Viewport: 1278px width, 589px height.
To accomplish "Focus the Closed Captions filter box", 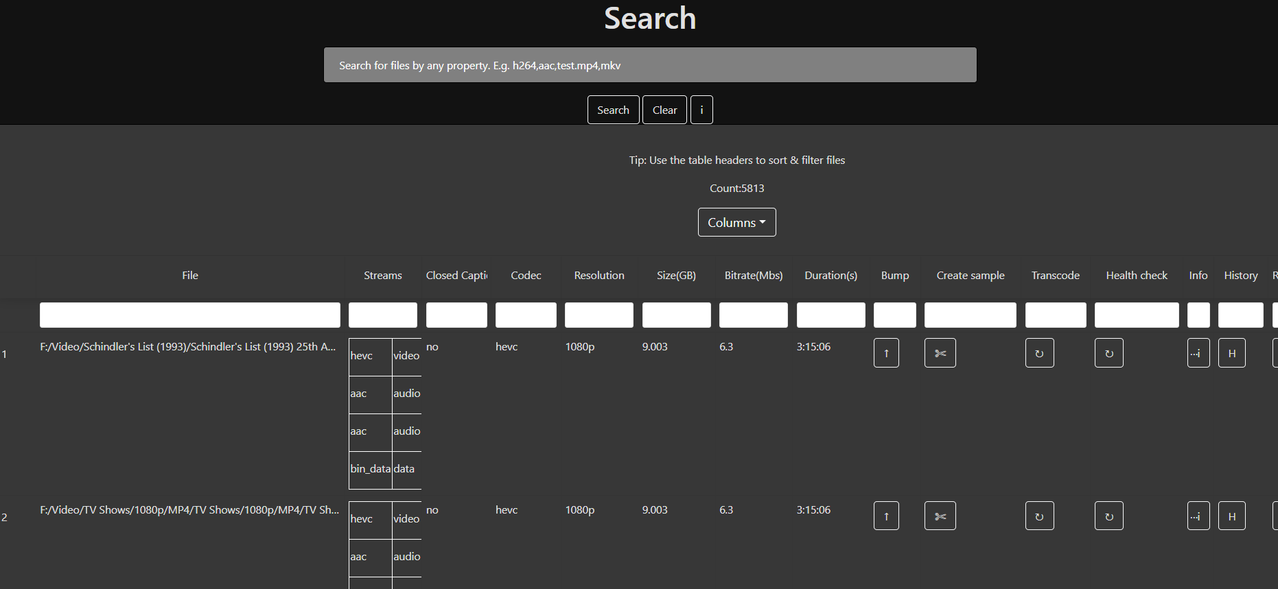I will click(456, 315).
